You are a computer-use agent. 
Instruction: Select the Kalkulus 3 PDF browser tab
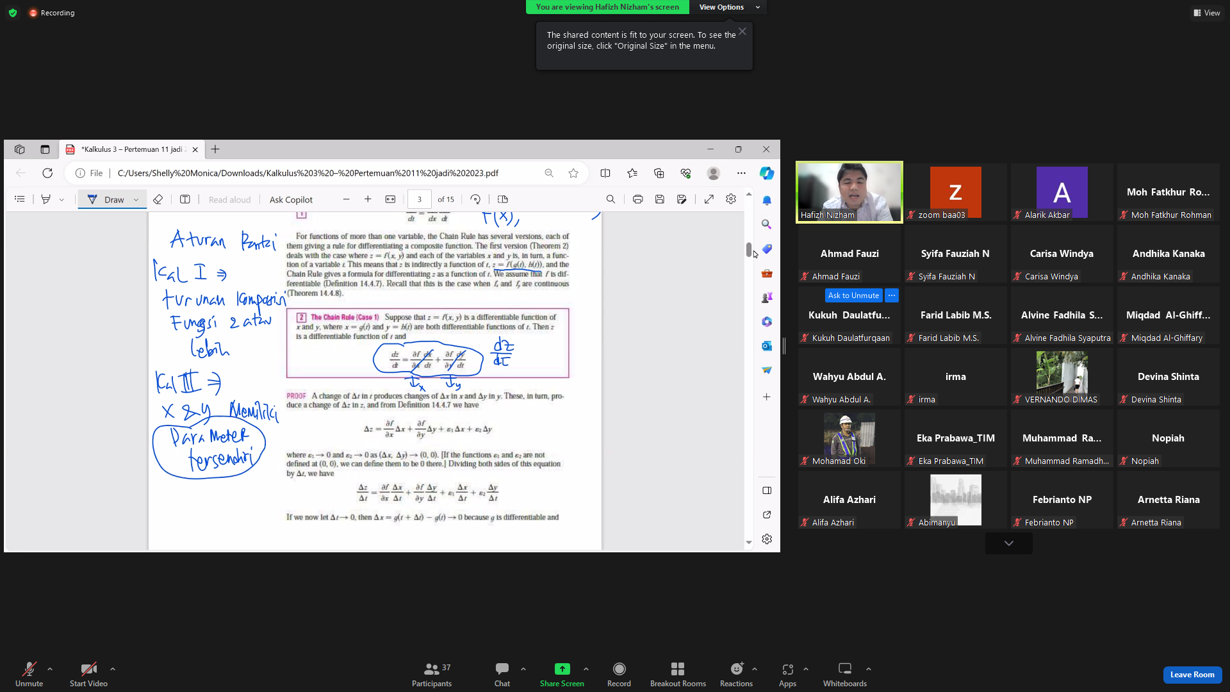click(131, 149)
